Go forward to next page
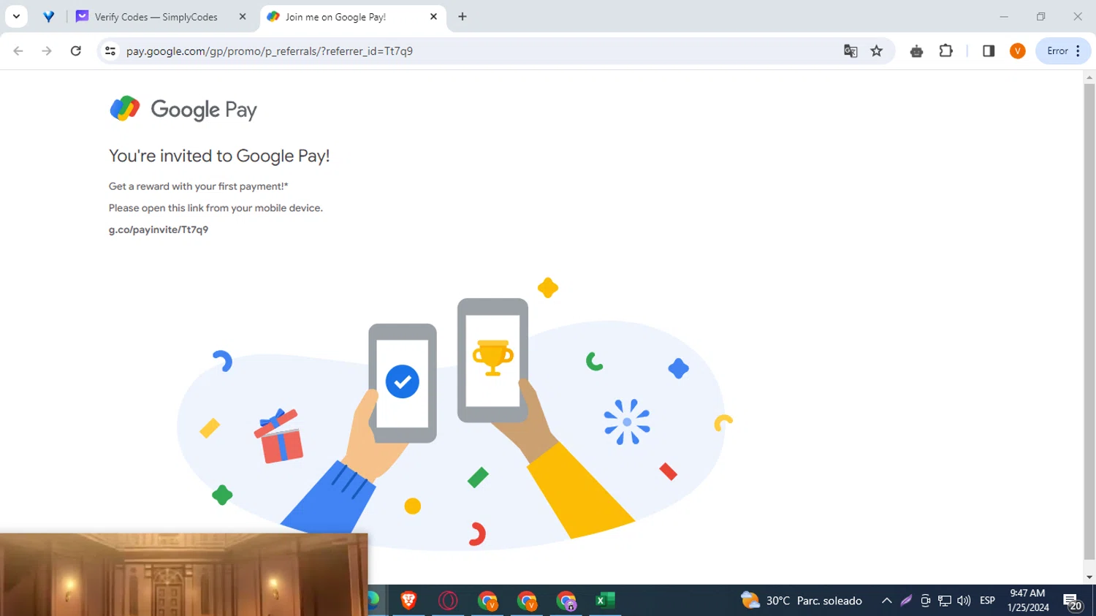 pos(47,51)
